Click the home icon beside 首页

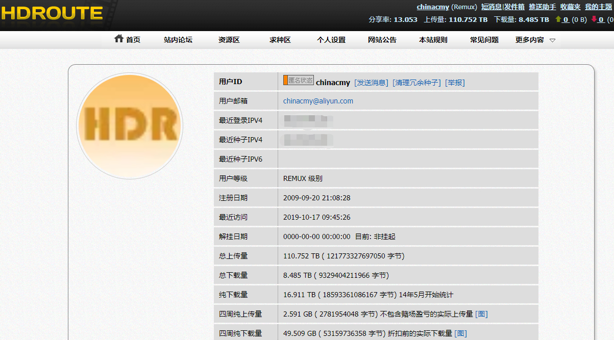coord(119,39)
